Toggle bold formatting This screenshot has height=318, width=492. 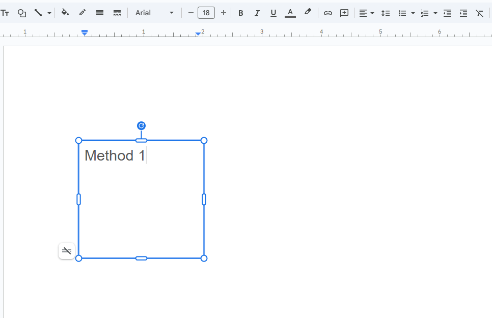pos(241,13)
